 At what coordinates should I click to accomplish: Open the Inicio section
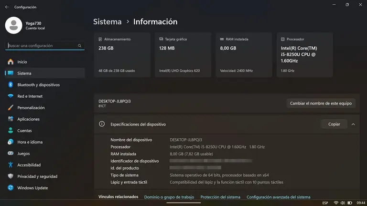[45, 62]
